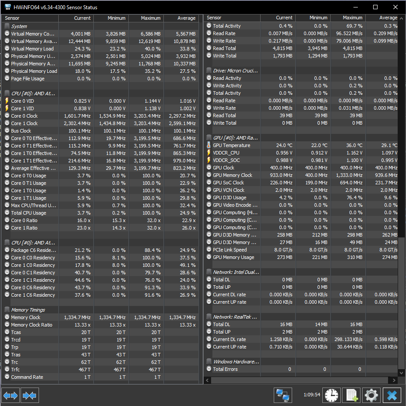406x406 pixels.
Task: Click the Memory Timings group icon
Action: pyautogui.click(x=7, y=309)
